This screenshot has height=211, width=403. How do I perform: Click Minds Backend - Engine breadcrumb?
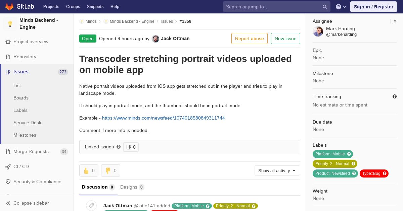pos(132,21)
